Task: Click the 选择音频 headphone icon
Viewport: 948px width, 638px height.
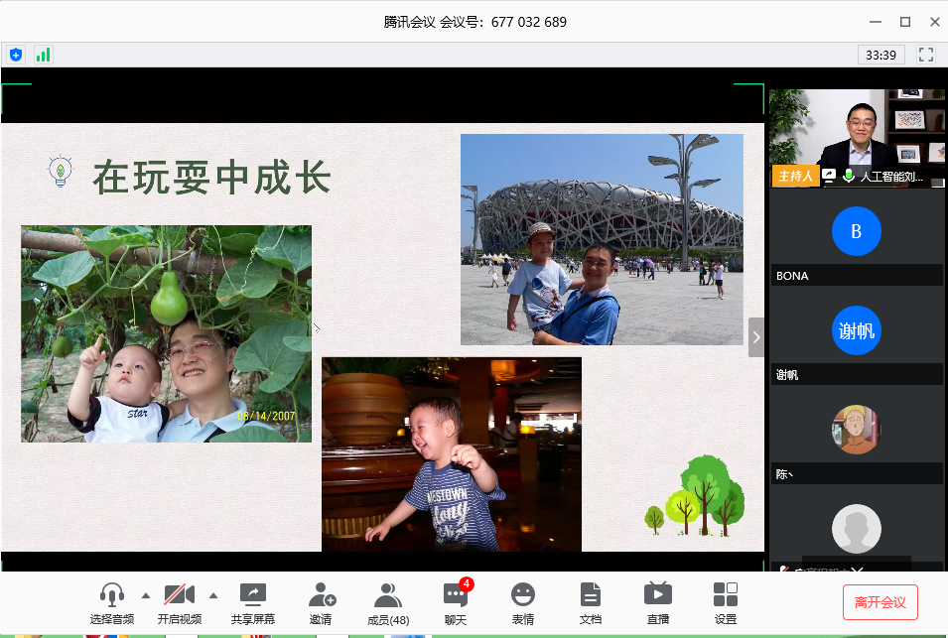Action: (112, 595)
